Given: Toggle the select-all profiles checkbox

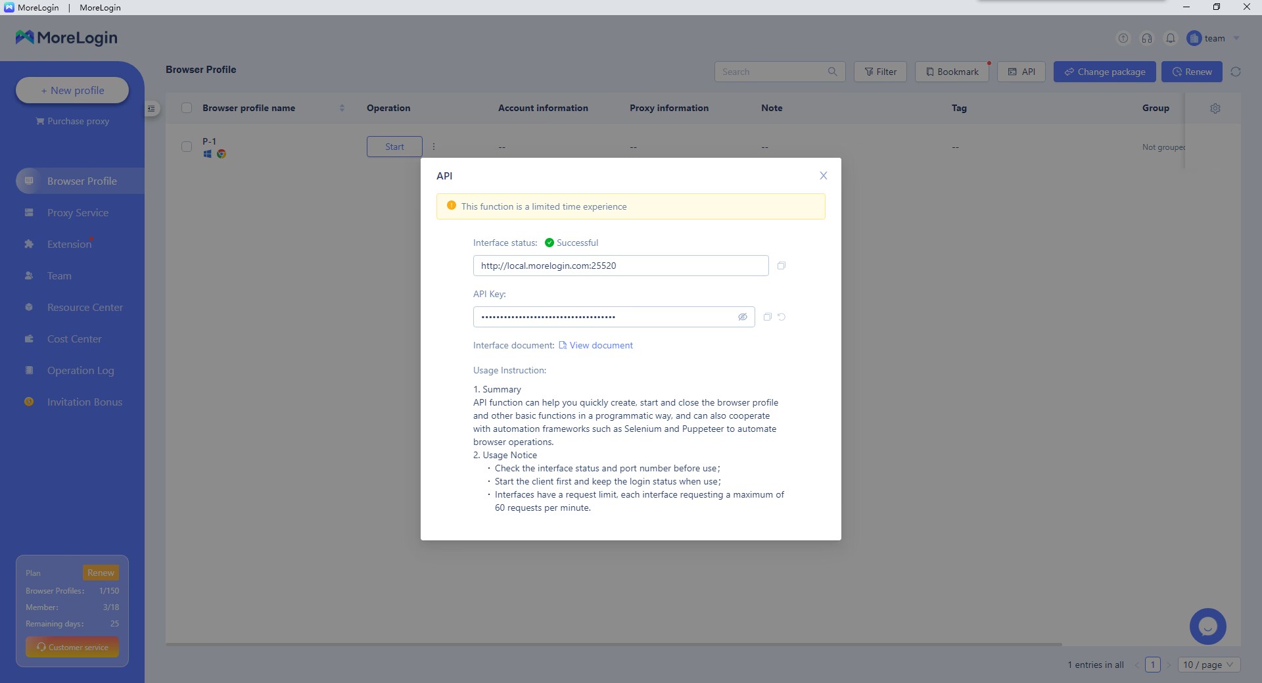Looking at the screenshot, I should pos(187,108).
